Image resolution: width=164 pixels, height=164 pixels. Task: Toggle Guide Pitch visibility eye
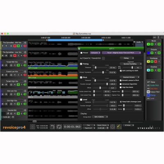click(148, 85)
